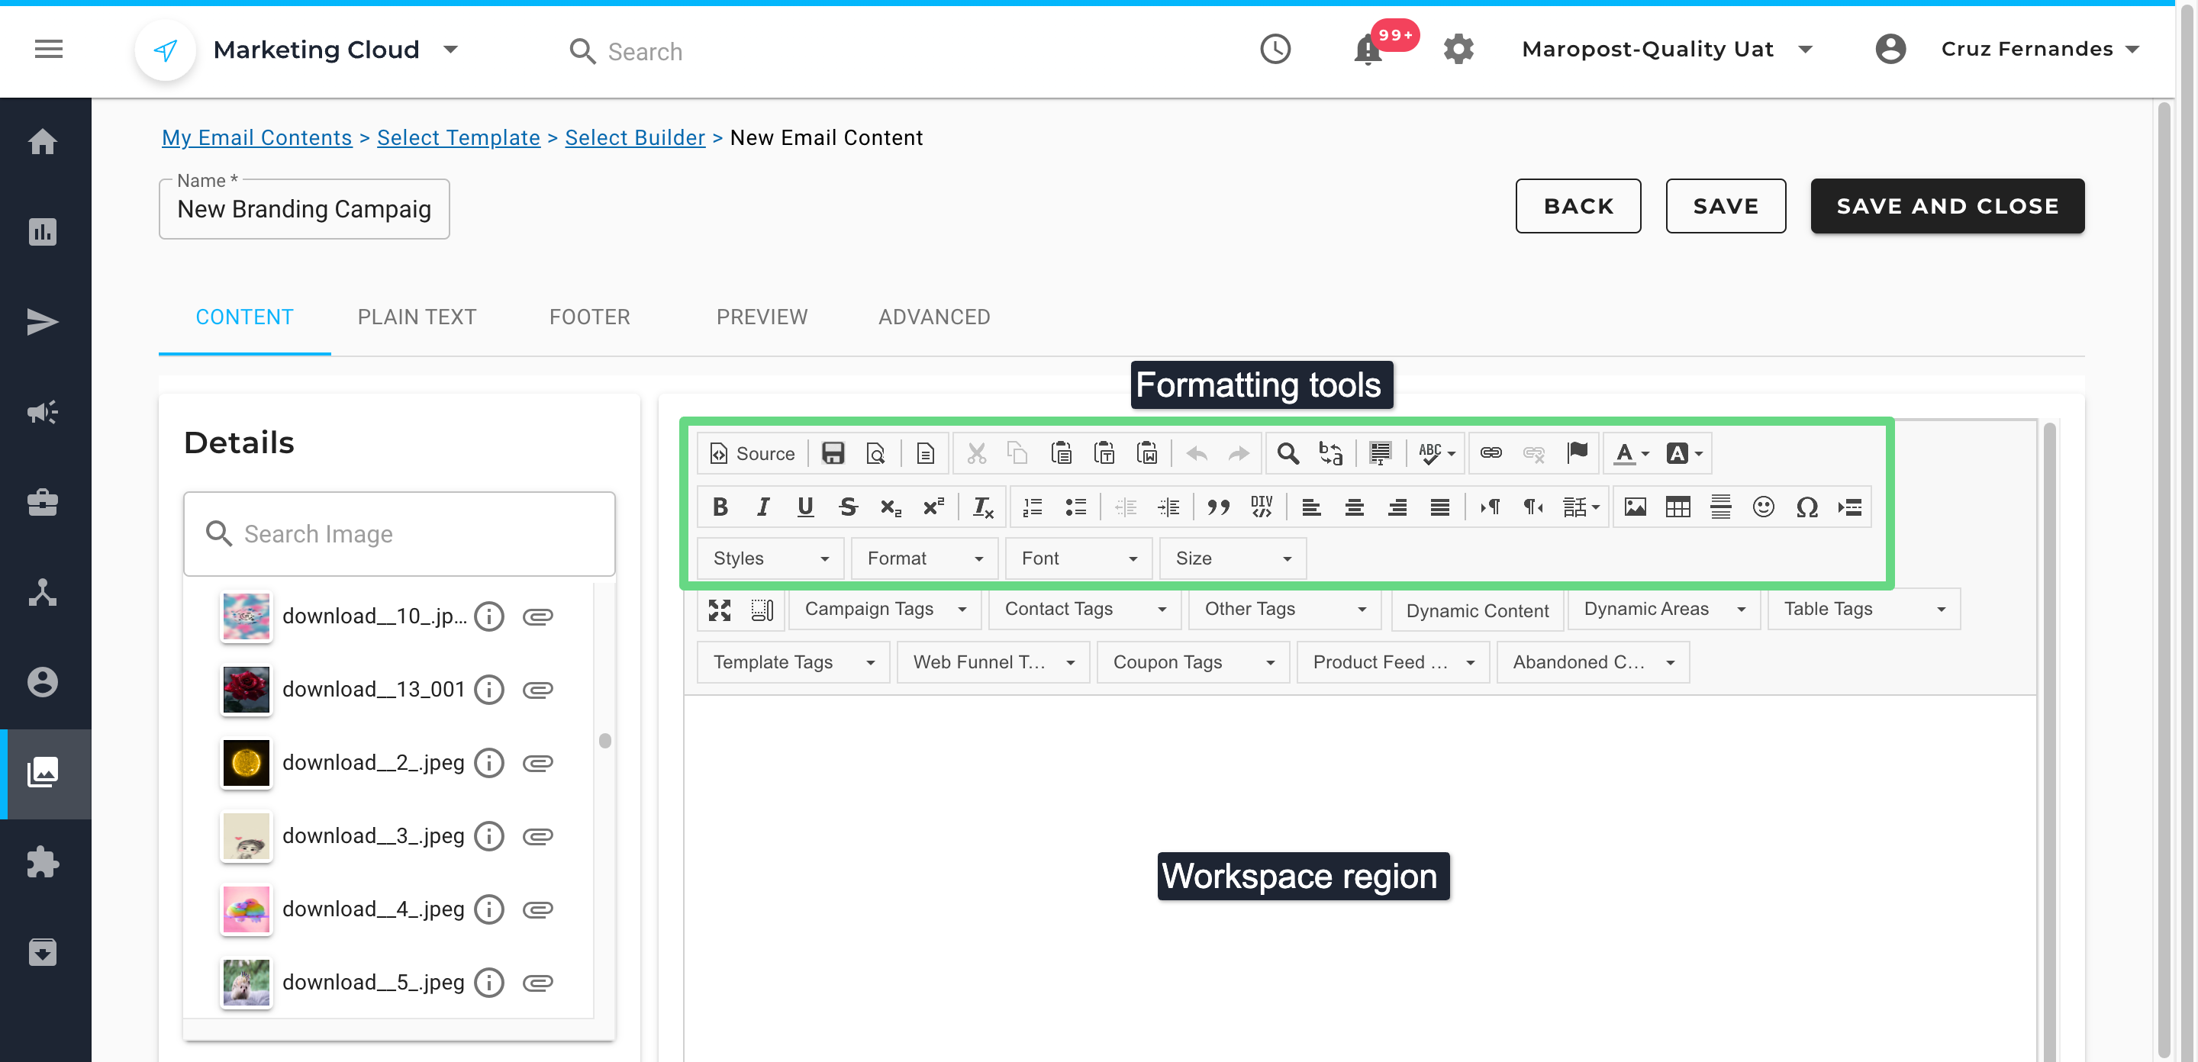Expand the Campaign Tags dropdown

point(884,609)
